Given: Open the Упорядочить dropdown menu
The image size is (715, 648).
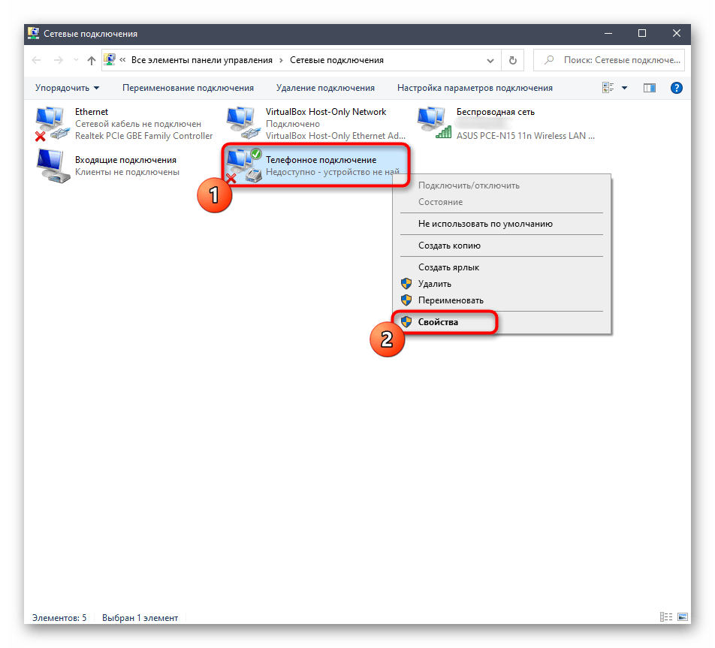Looking at the screenshot, I should pyautogui.click(x=66, y=88).
